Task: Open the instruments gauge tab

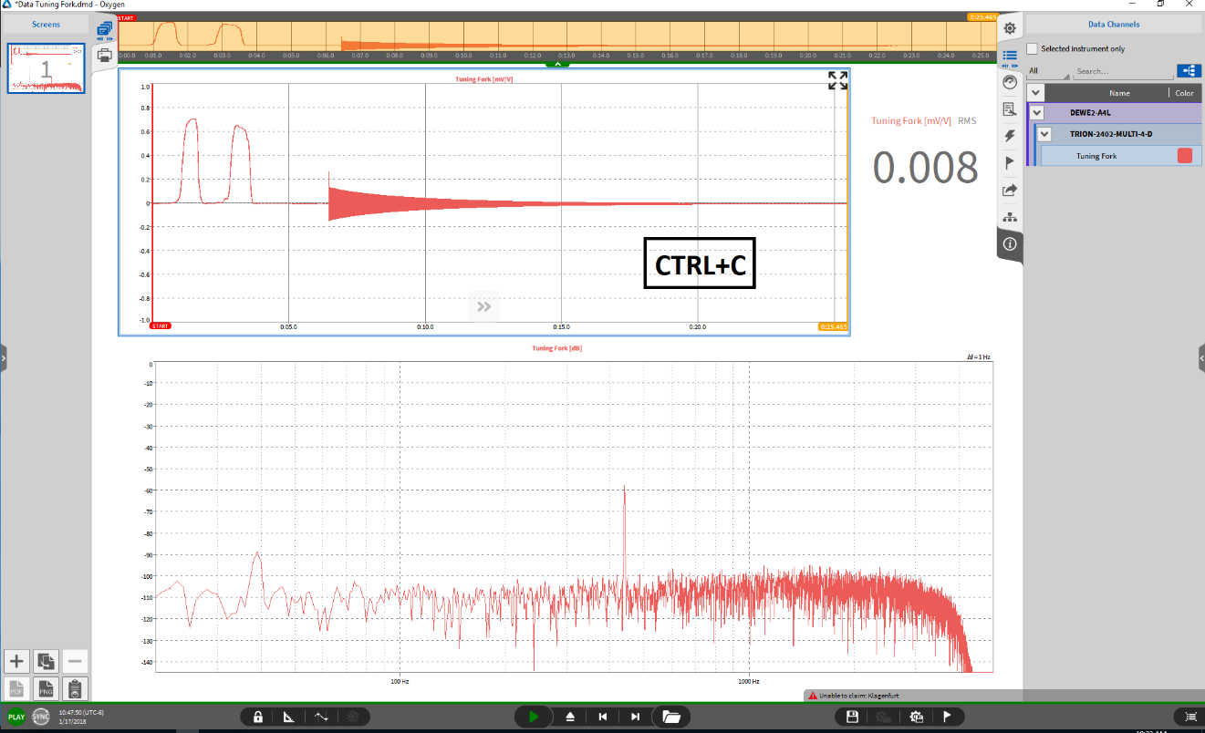Action: (1009, 82)
